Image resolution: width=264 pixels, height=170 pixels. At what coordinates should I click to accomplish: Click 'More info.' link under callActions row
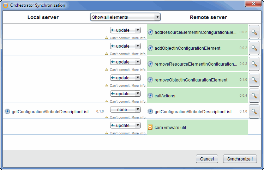point(139,102)
